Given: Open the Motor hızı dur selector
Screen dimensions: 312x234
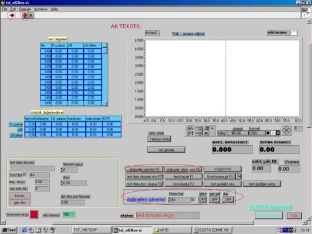Looking at the screenshot, I should pyautogui.click(x=180, y=200).
